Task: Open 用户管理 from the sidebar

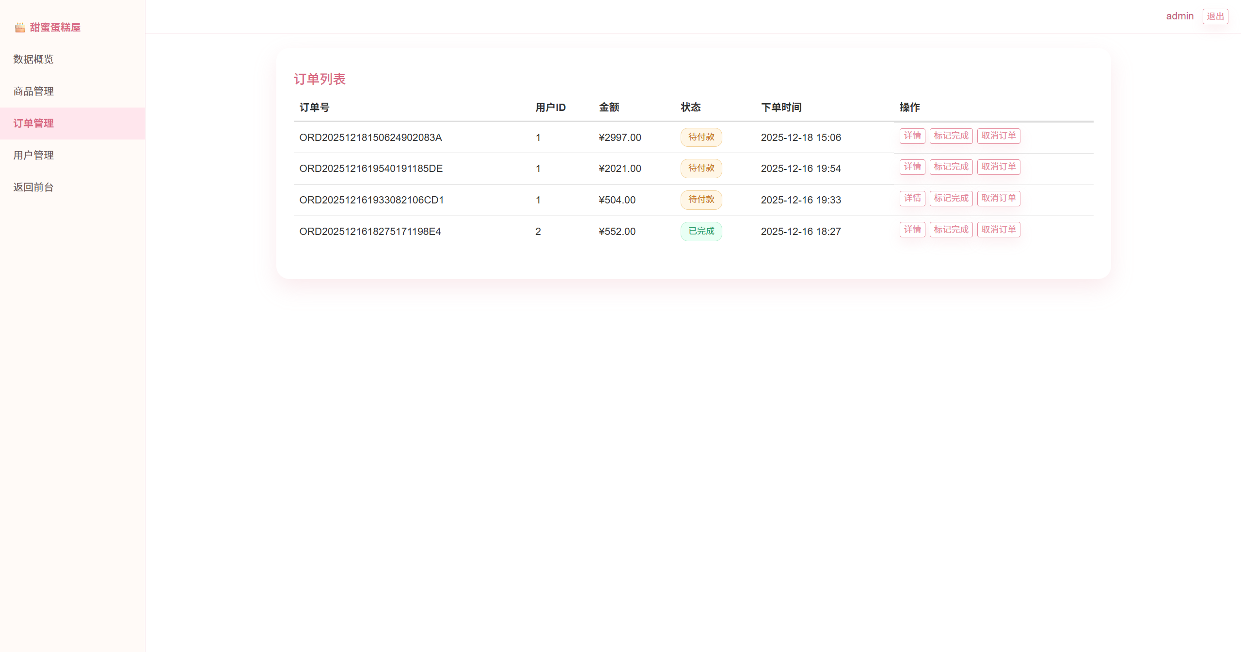Action: click(33, 155)
